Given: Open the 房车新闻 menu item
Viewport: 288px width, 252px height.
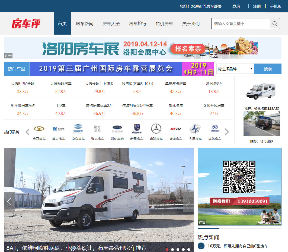Looking at the screenshot, I should 84,24.
